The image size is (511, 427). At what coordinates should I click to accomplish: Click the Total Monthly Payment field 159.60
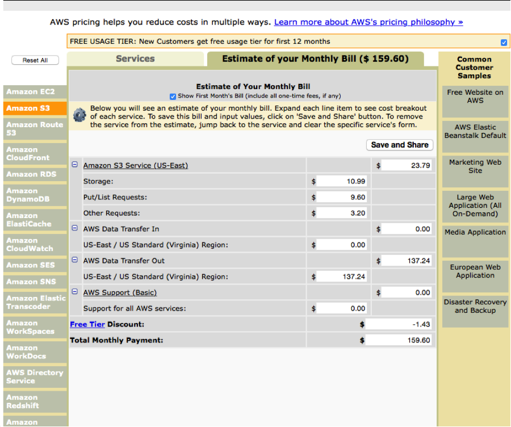(399, 340)
